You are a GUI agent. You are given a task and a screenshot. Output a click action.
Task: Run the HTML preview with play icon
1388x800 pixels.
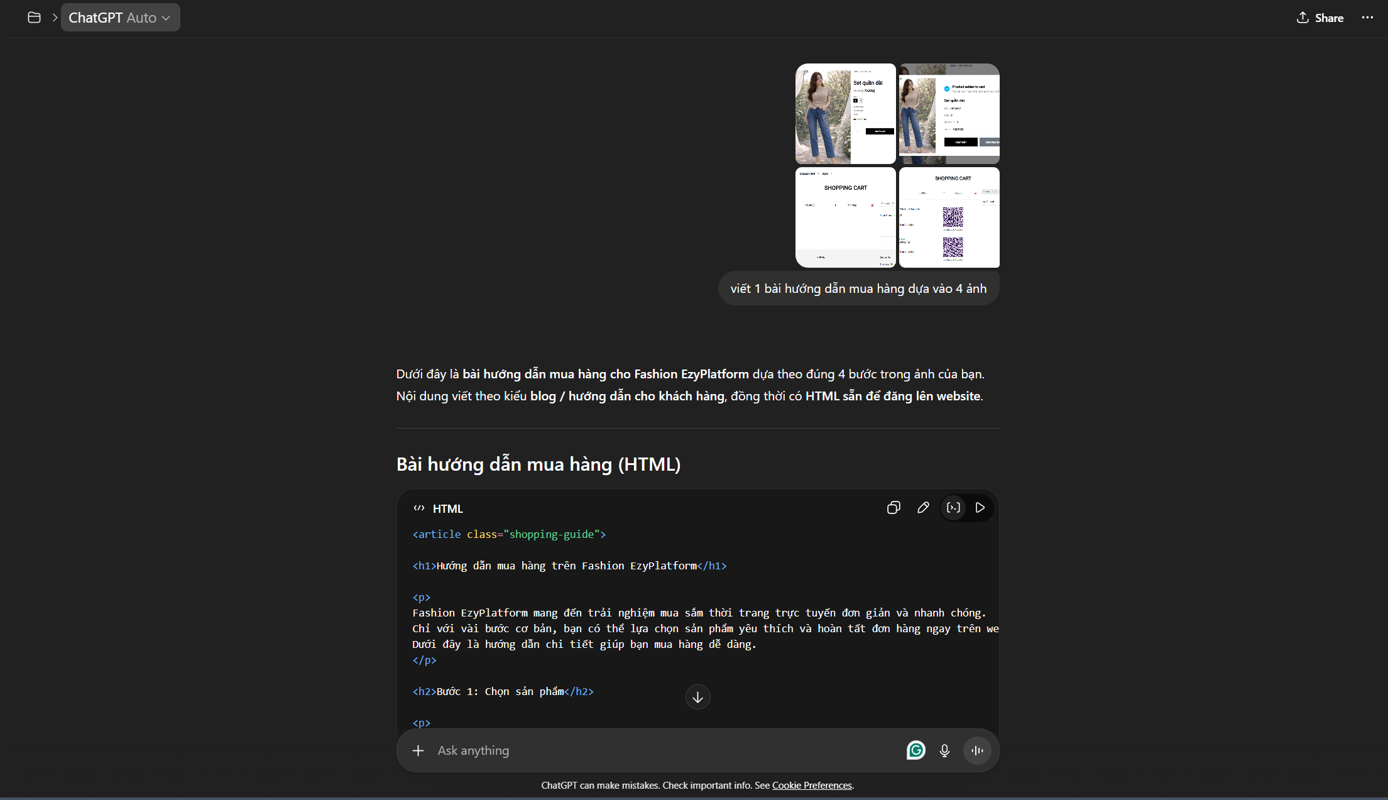(980, 508)
